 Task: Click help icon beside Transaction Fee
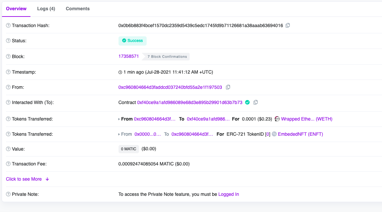(x=8, y=164)
